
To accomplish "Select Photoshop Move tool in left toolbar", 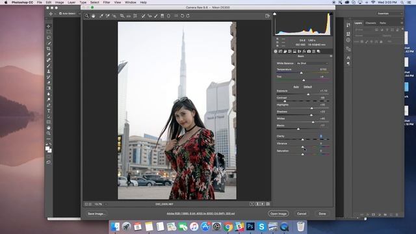I will (x=49, y=26).
